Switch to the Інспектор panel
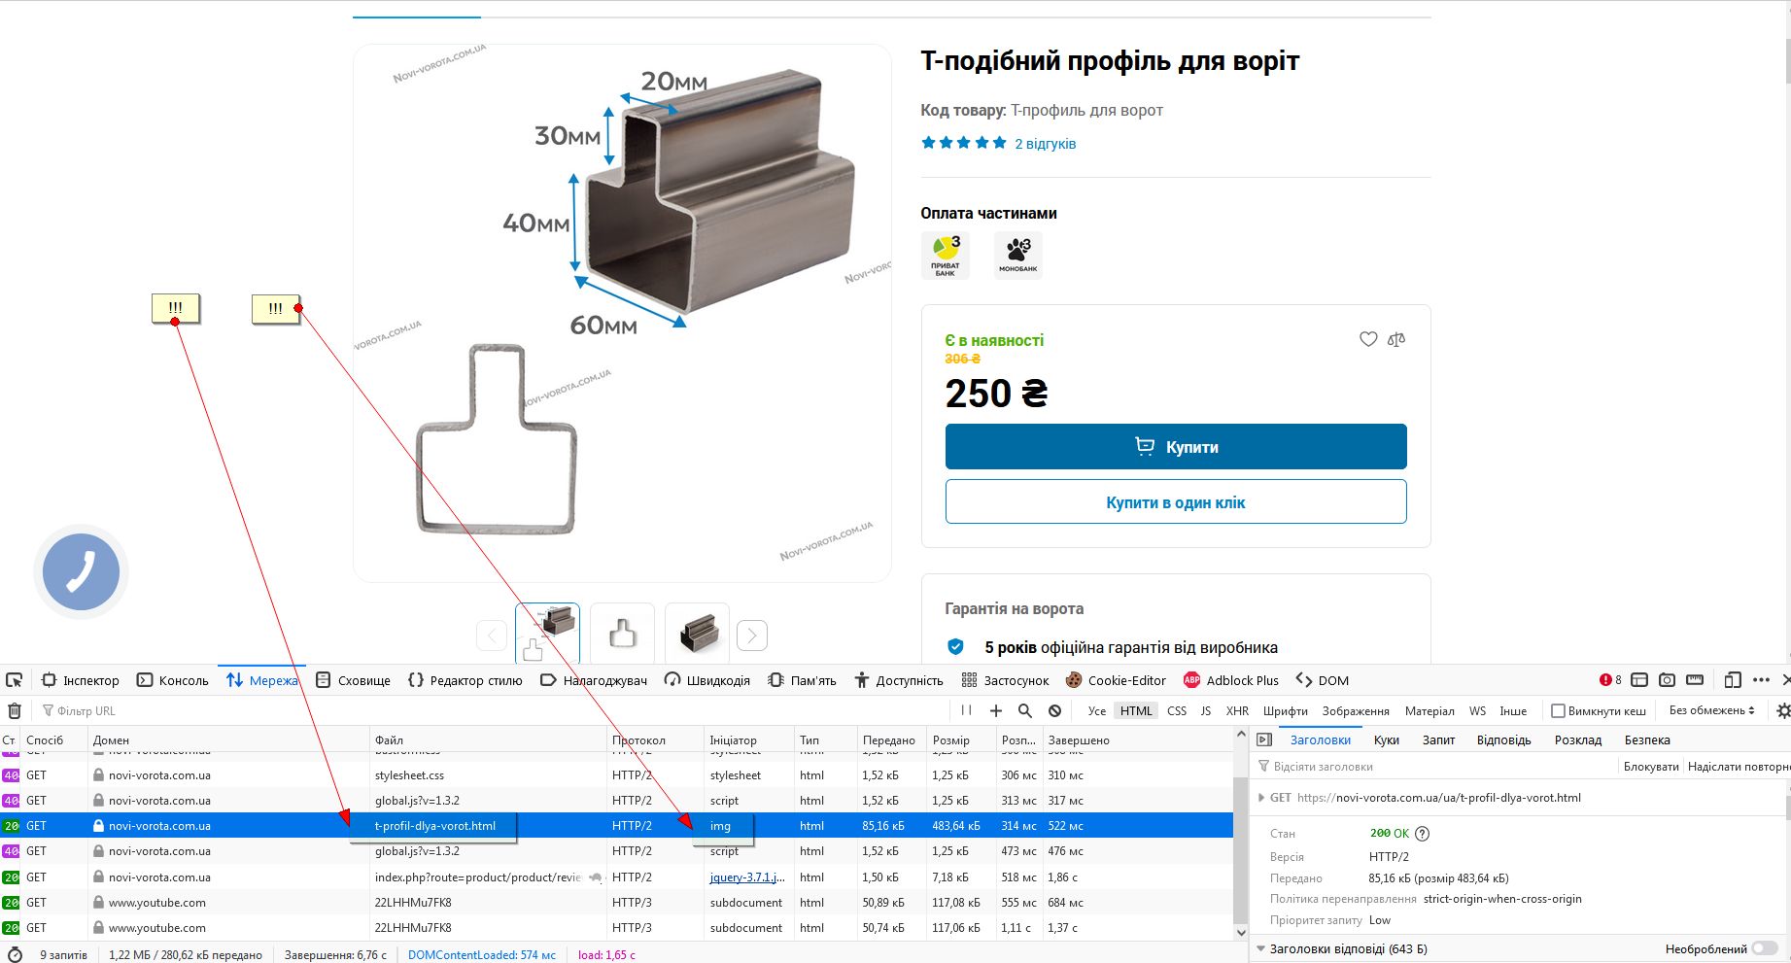 click(81, 680)
